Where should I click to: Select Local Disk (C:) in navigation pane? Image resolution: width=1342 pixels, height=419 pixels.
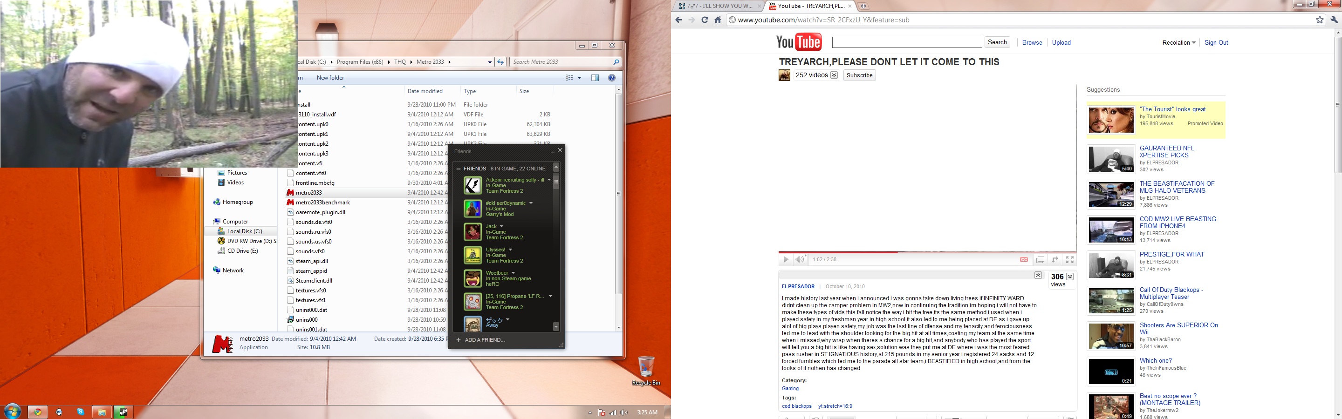[x=244, y=231]
